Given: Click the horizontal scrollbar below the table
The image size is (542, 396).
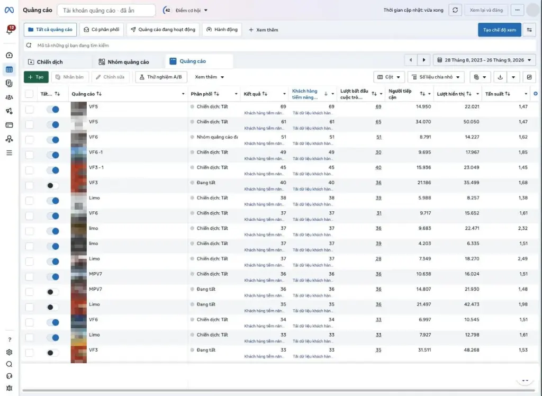Looking at the screenshot, I should [x=279, y=391].
